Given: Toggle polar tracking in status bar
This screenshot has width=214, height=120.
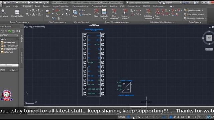Looking at the screenshot, I should pos(147,117).
